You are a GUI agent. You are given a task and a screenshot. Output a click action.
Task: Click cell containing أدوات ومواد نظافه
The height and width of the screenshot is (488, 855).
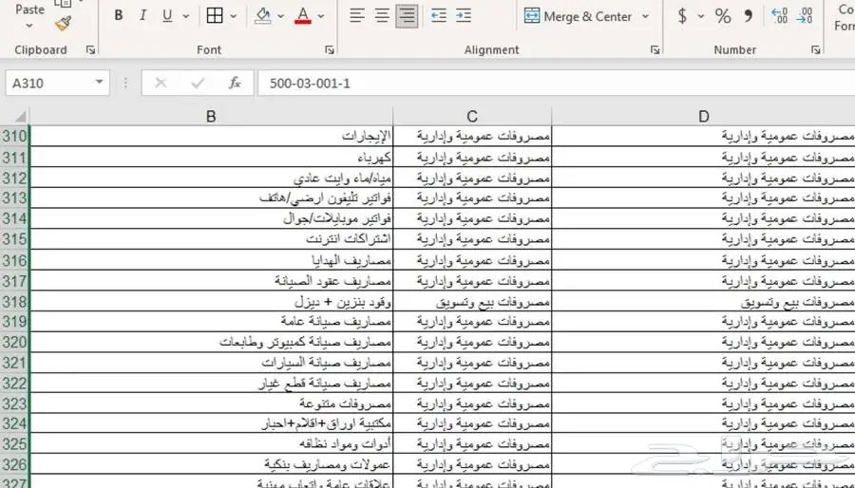211,444
